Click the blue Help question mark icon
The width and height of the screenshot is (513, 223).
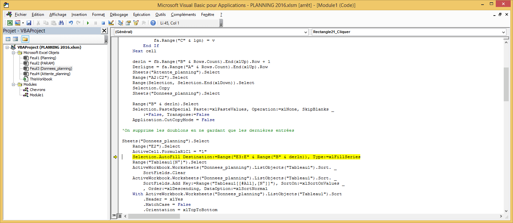(153, 23)
